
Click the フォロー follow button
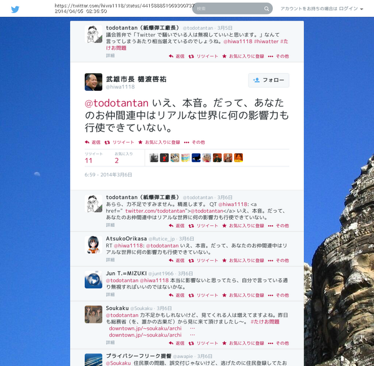click(x=268, y=80)
